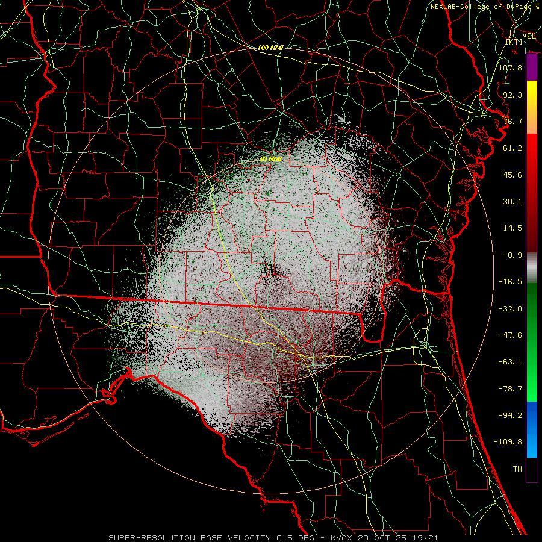This screenshot has width=542, height=542.
Task: Click the VEL legend title
Action: coord(529,36)
